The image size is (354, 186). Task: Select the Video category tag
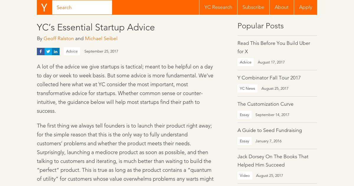pyautogui.click(x=245, y=176)
